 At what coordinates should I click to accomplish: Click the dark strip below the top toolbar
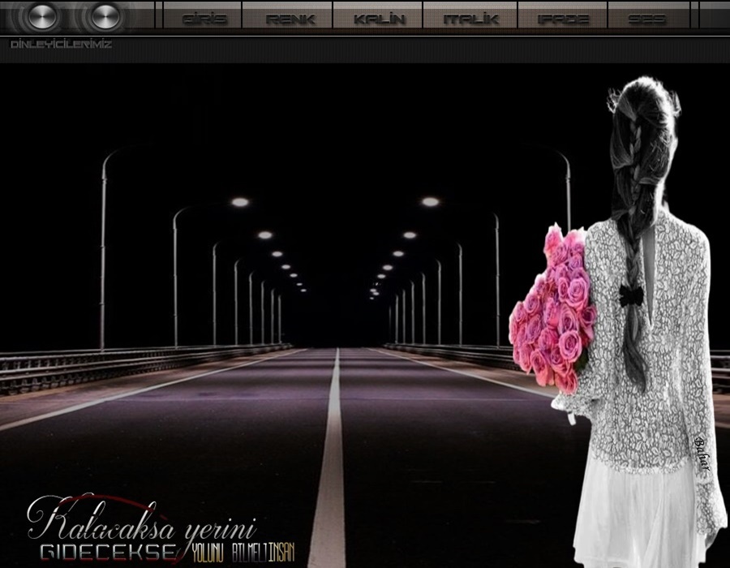click(x=365, y=51)
